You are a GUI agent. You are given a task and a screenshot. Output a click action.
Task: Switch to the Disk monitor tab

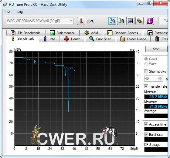click(62, 33)
